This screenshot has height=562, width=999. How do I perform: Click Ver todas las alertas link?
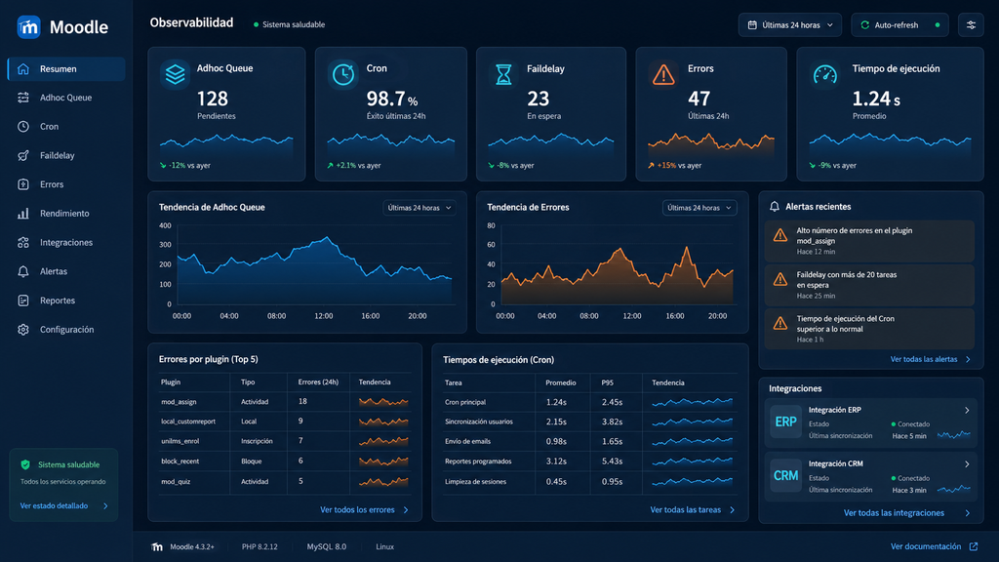point(930,359)
